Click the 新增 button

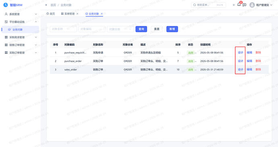point(172,29)
